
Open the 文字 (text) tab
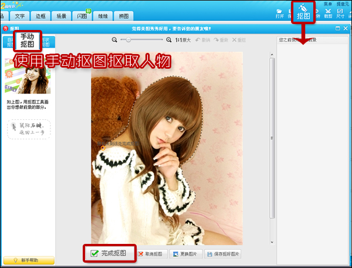(x=20, y=15)
